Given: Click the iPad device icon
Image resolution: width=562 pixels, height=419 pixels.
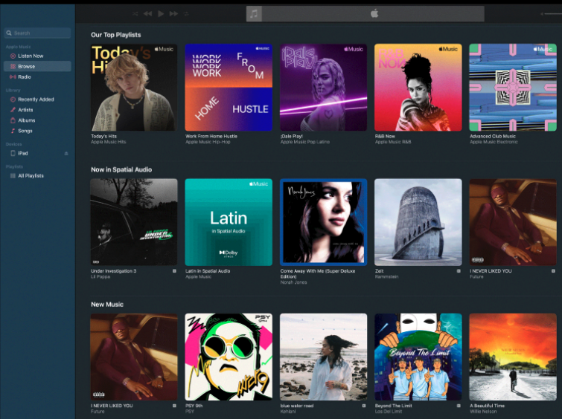Looking at the screenshot, I should [x=13, y=153].
